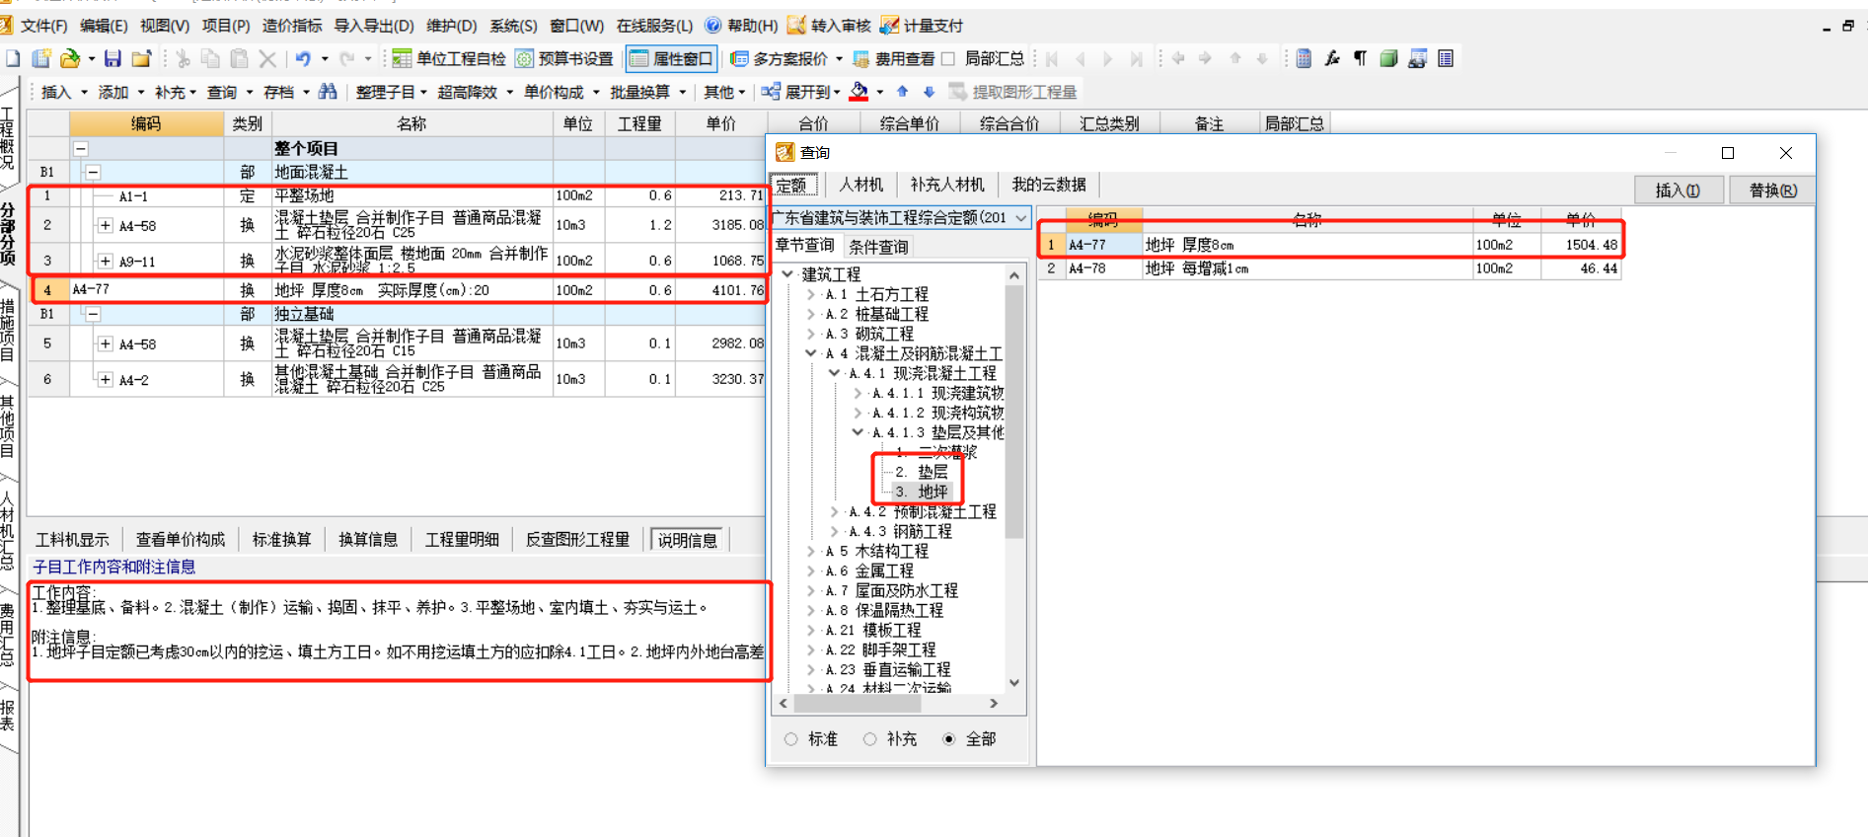Click the binoculars find icon
This screenshot has width=1868, height=837.
(x=328, y=92)
